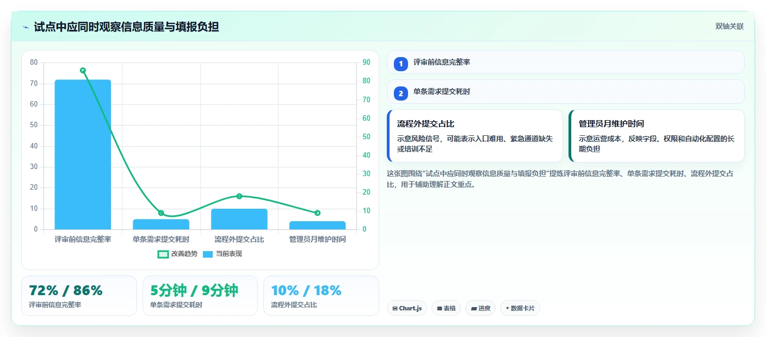Image resolution: width=766 pixels, height=337 pixels.
Task: Click the 进度 tag
Action: click(x=480, y=308)
